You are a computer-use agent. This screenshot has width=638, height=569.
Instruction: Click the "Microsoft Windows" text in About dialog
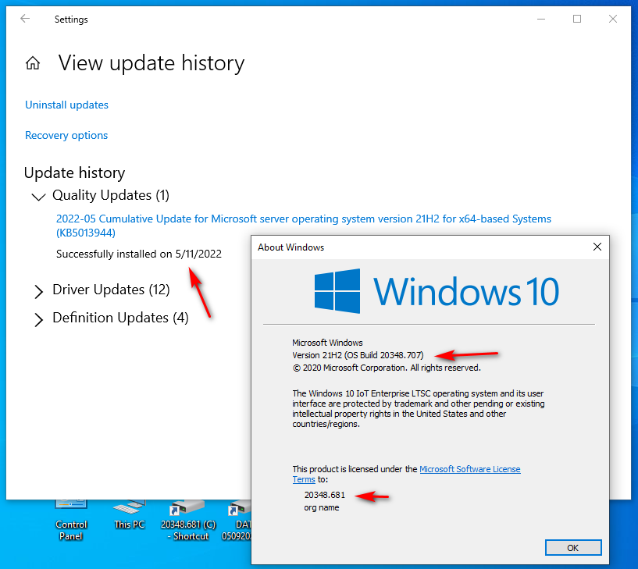[327, 343]
